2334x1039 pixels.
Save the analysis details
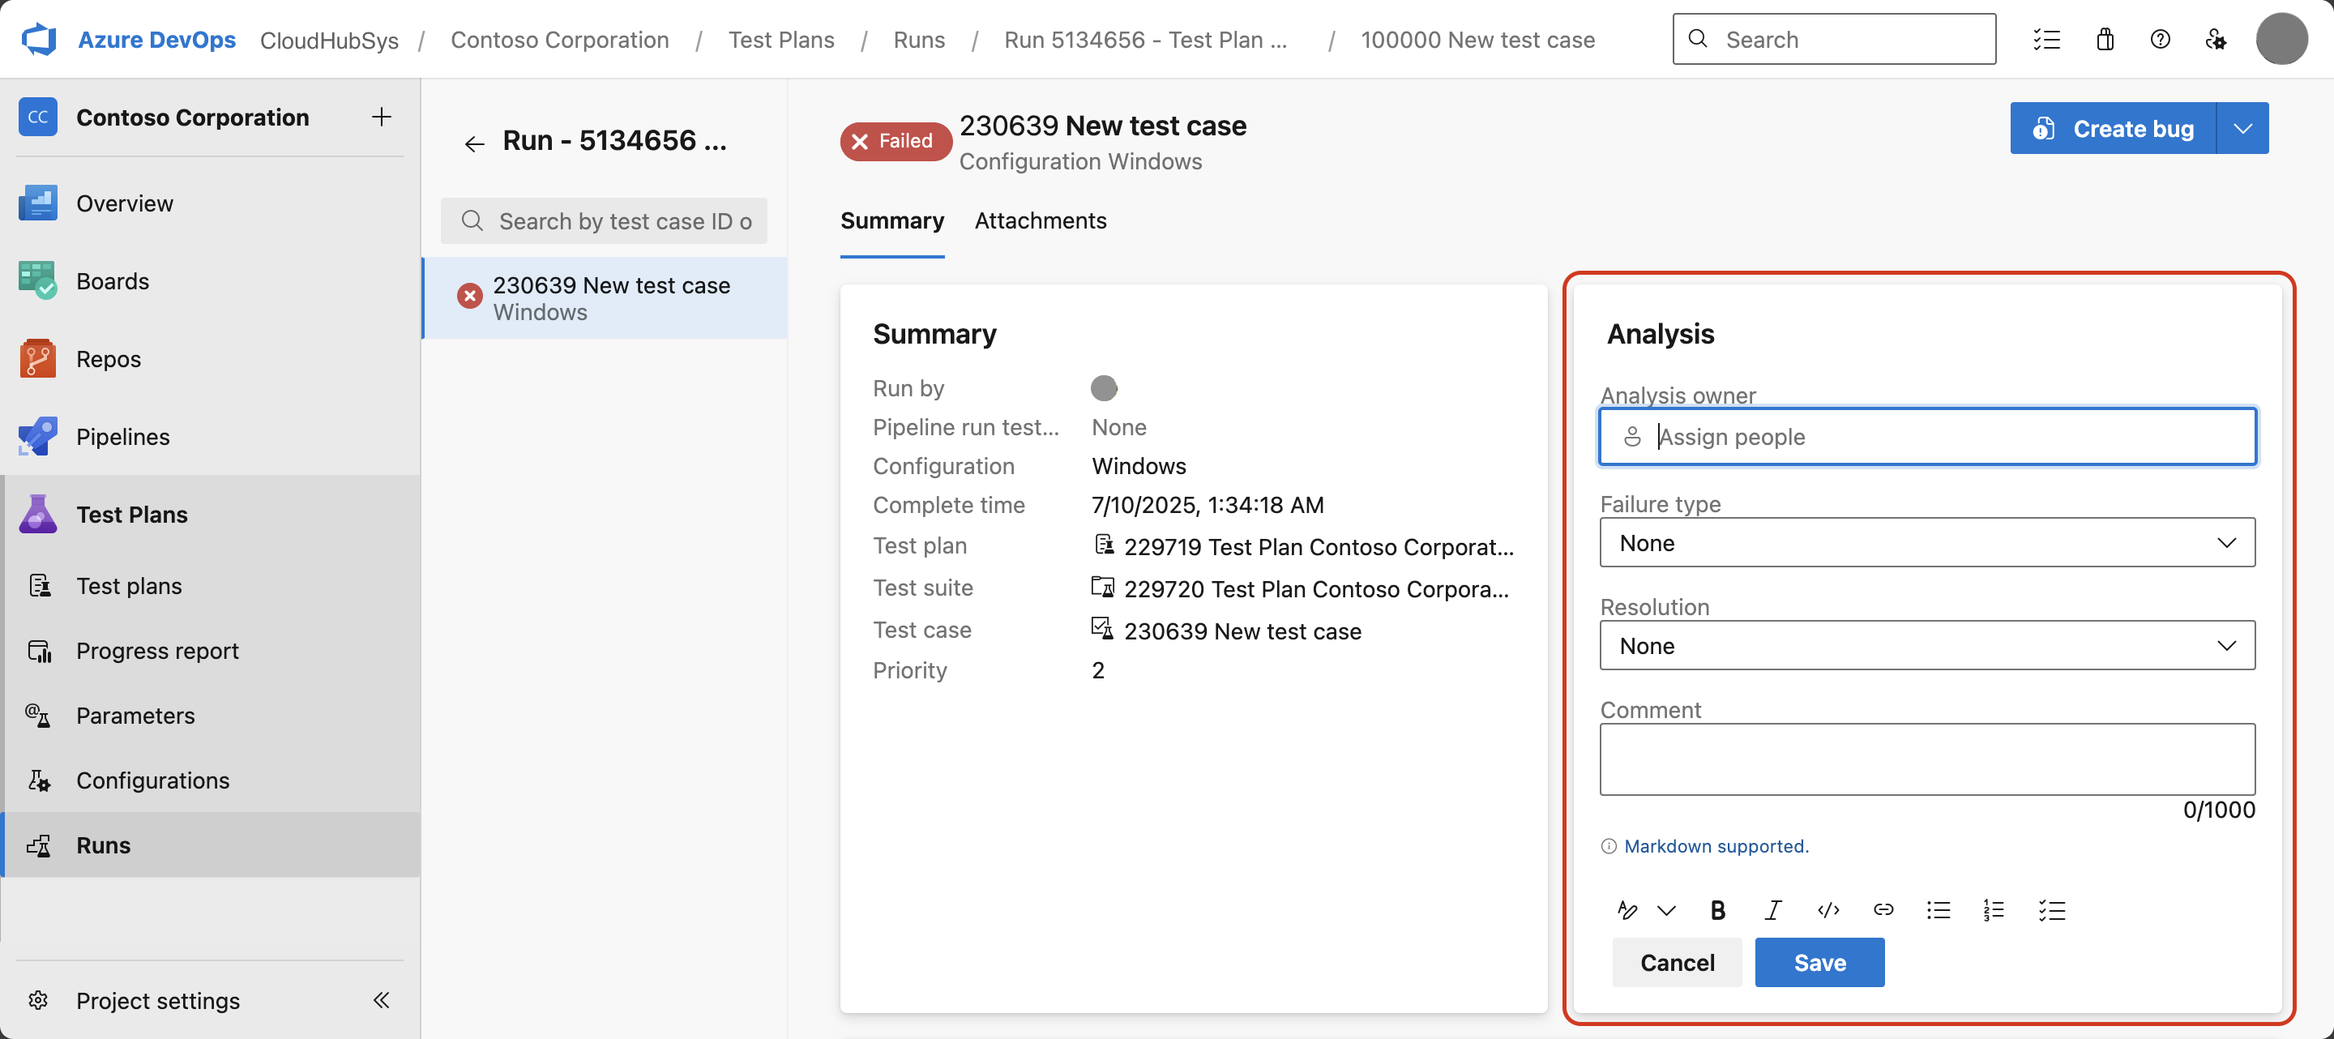(1819, 962)
